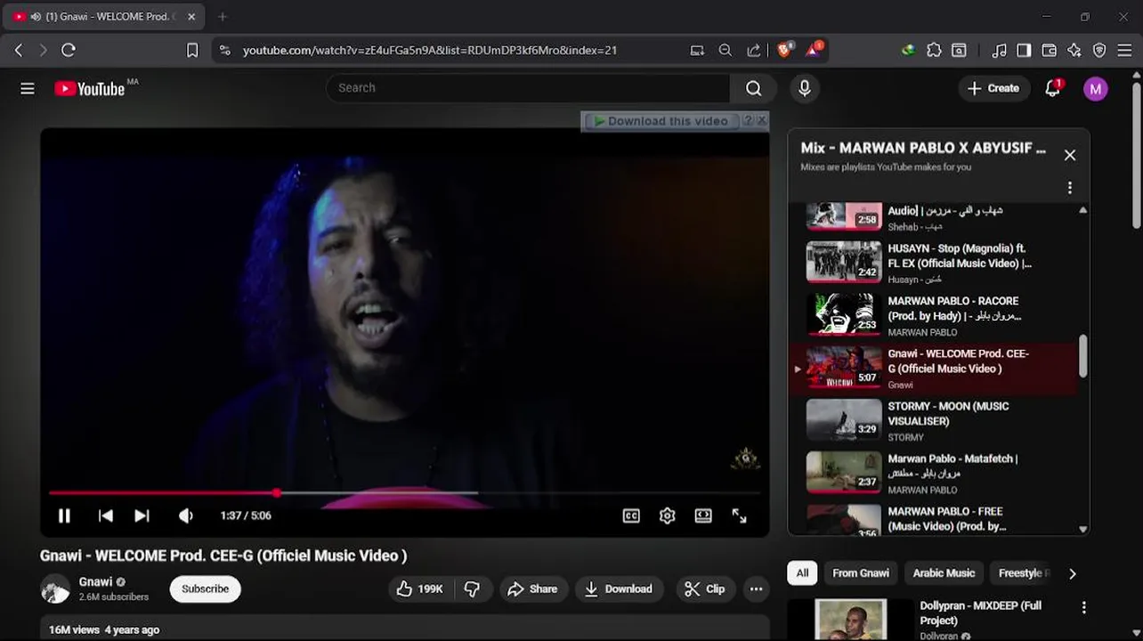Open the YouTube guide hamburger menu
This screenshot has height=641, width=1143.
tap(28, 88)
